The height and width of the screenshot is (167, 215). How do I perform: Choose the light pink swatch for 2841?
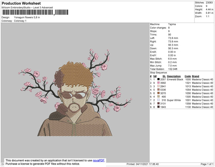[158, 86]
